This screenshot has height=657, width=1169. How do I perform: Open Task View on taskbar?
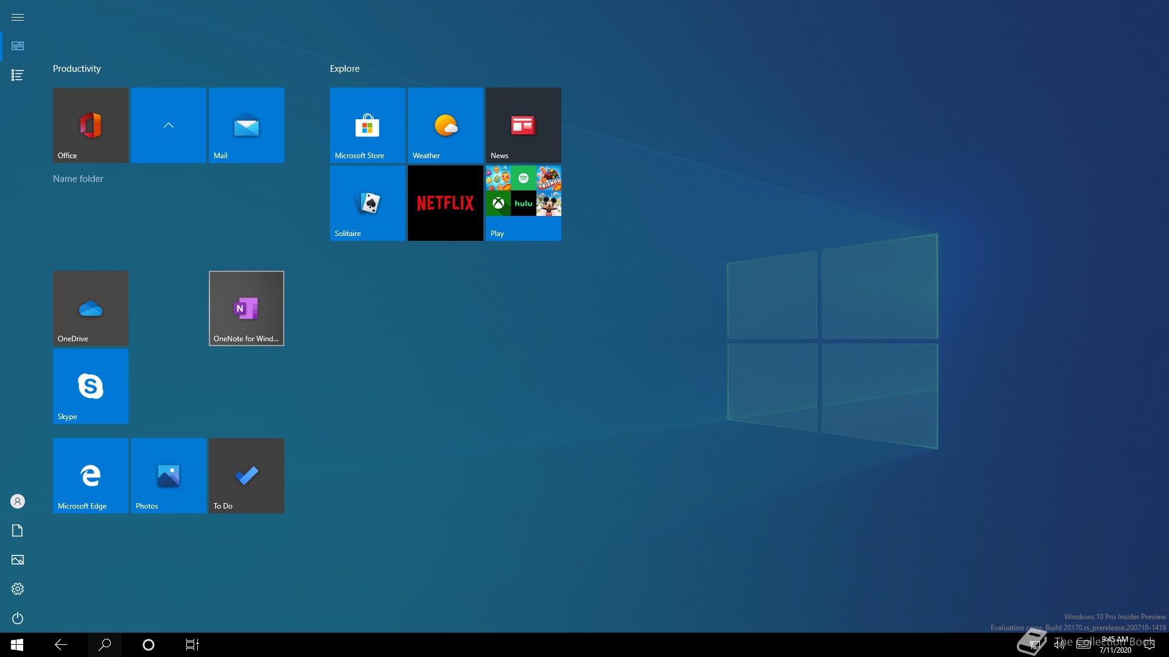click(192, 645)
